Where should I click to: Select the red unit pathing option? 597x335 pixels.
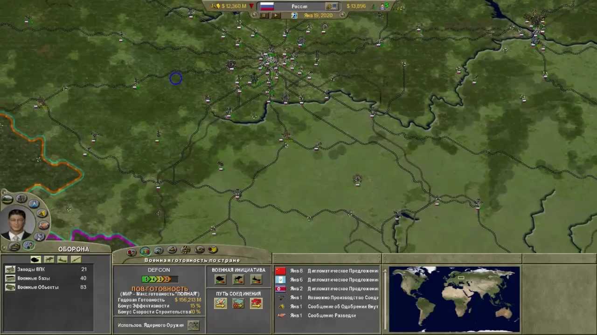[x=256, y=303]
